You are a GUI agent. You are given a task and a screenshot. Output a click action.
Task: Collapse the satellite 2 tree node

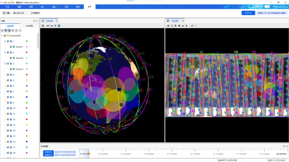click(x=5, y=52)
